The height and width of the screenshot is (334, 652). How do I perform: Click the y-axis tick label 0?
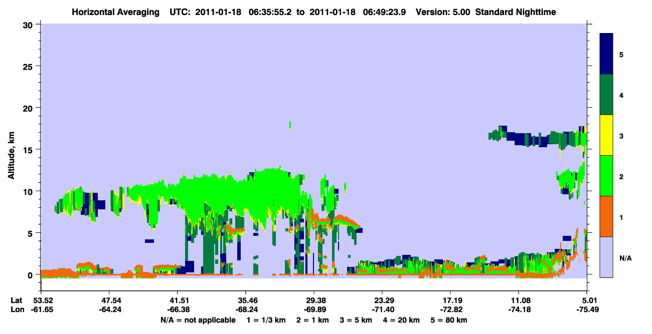pyautogui.click(x=31, y=274)
